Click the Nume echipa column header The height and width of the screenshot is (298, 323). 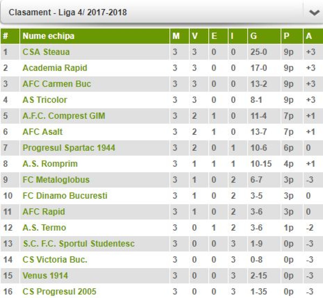click(x=48, y=36)
